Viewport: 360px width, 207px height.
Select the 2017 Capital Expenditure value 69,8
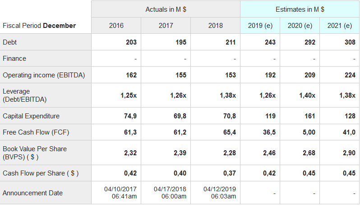click(x=180, y=116)
